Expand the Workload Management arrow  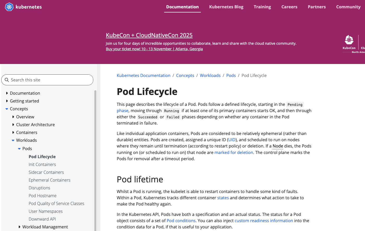coord(20,227)
